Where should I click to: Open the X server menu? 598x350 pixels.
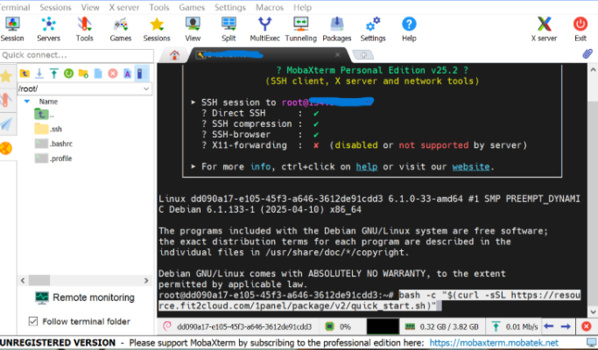[x=124, y=7]
